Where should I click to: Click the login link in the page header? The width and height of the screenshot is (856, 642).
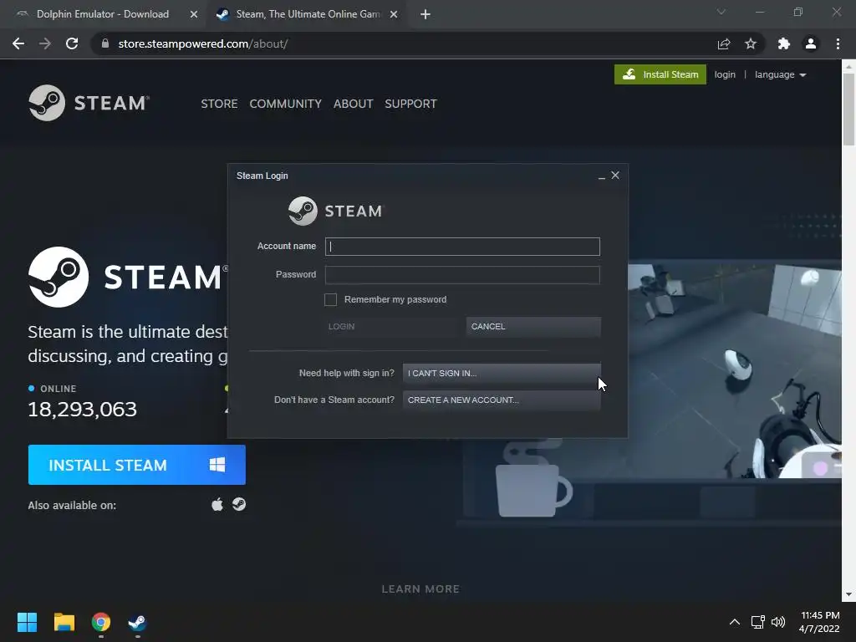point(725,74)
